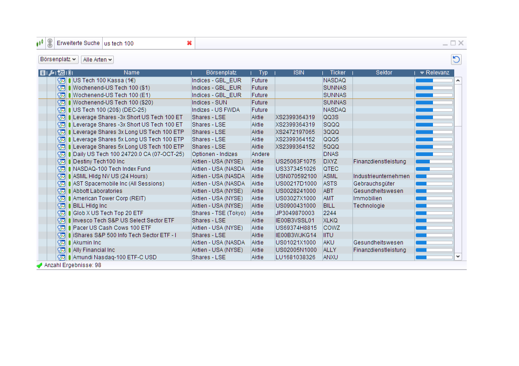Click the green status marker for Akumin Inc
Image resolution: width=519 pixels, height=366 pixels.
point(69,243)
